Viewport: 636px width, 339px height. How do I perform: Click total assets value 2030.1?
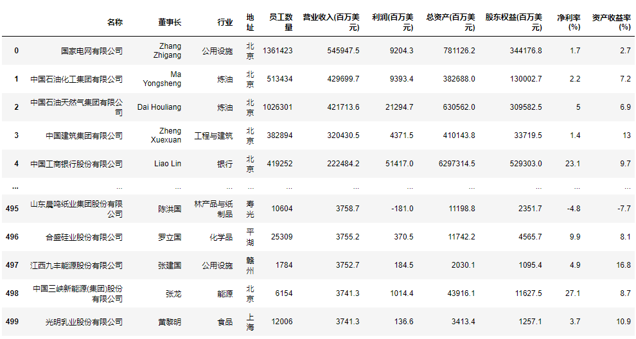463,265
